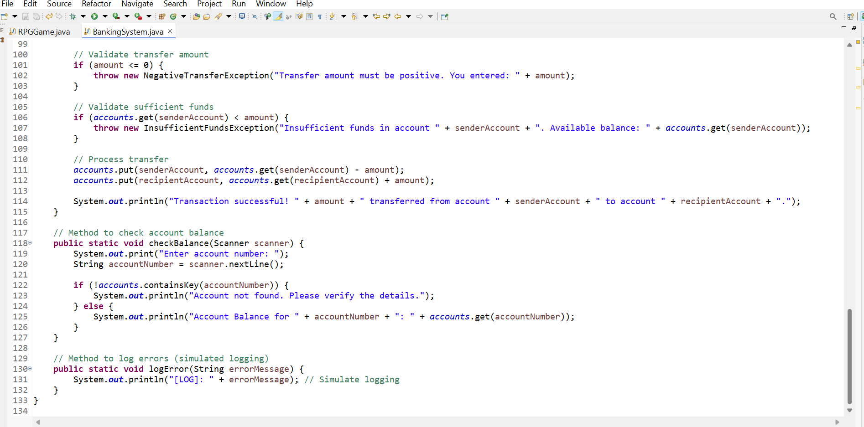Maximize the editor area
The image size is (864, 427).
click(x=854, y=28)
